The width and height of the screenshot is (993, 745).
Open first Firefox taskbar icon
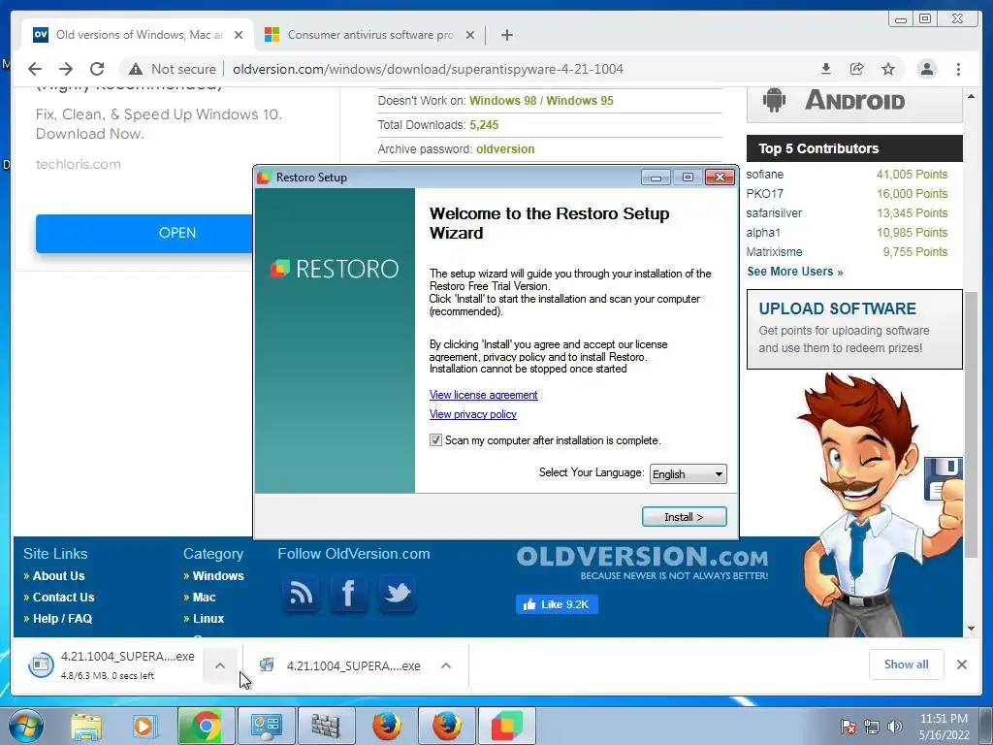pos(386,726)
